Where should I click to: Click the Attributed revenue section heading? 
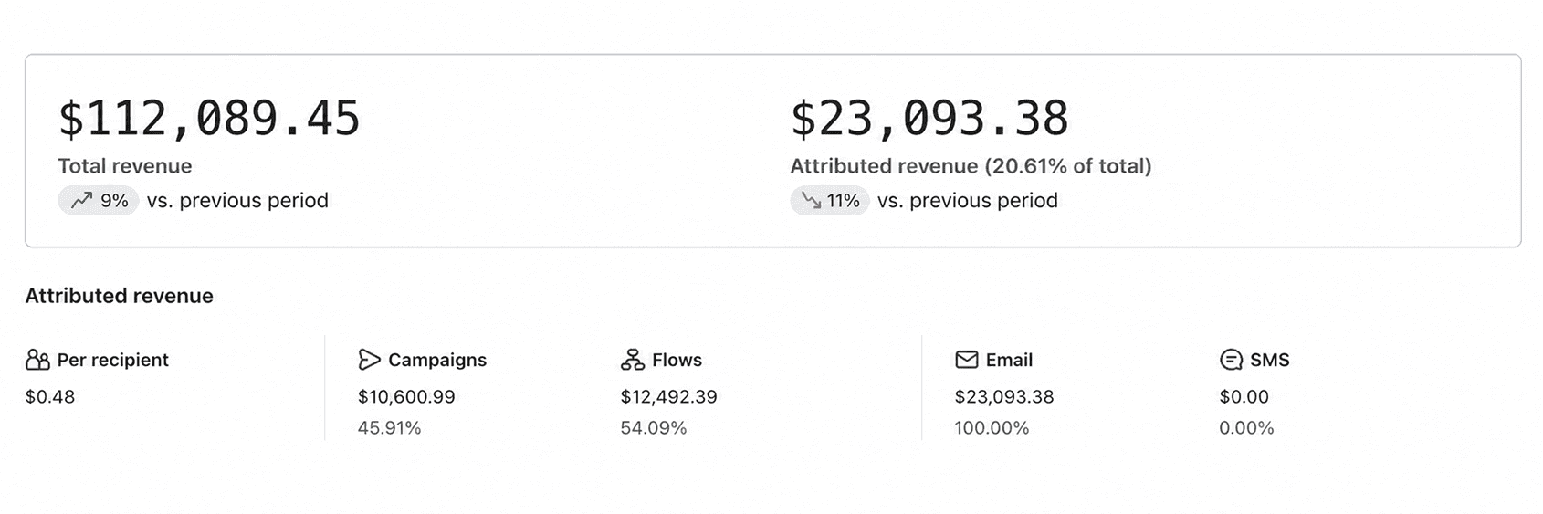pos(119,296)
